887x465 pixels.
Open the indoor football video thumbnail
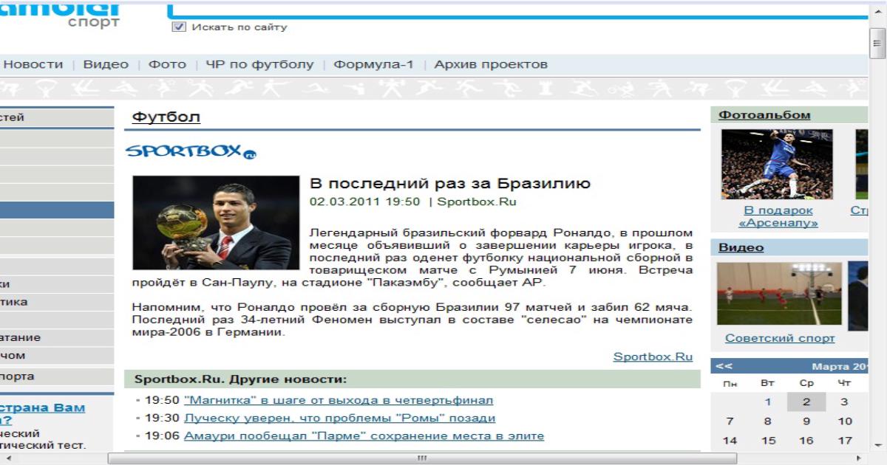coord(779,295)
